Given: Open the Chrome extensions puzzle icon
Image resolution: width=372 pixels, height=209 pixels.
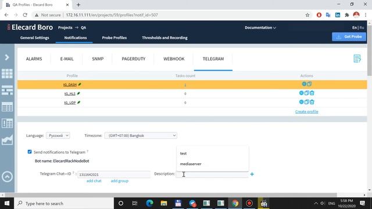Looking at the screenshot, I should click(x=347, y=15).
